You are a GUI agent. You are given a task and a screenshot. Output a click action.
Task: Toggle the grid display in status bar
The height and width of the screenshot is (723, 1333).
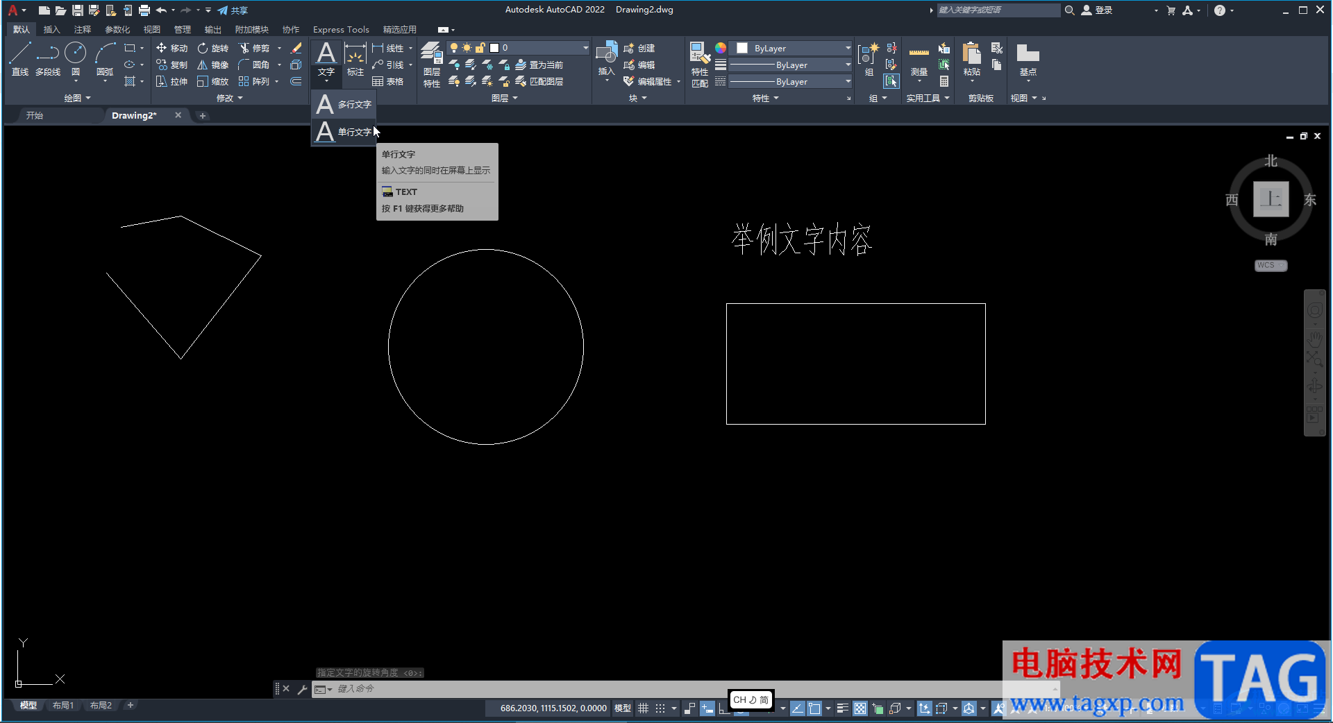pyautogui.click(x=643, y=708)
